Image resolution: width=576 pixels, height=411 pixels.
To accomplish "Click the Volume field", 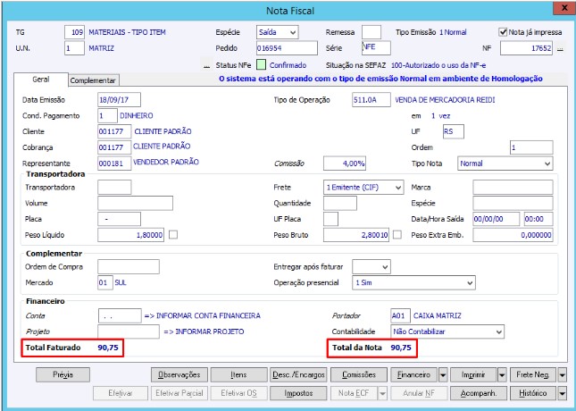I will 135,203.
